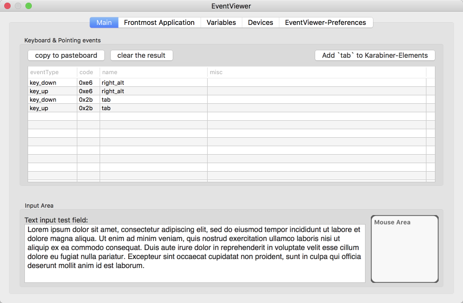Focus the Lorem ipsum text input field
This screenshot has height=303, width=463.
pos(195,253)
